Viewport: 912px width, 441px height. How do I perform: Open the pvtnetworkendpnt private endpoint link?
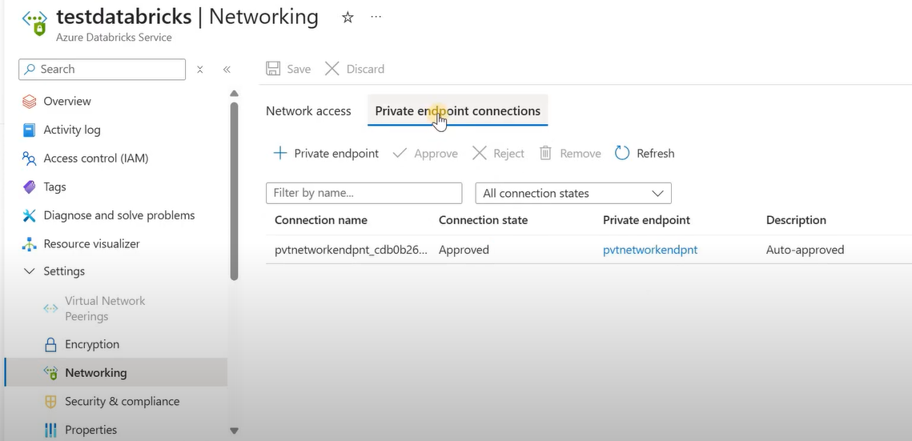click(650, 250)
